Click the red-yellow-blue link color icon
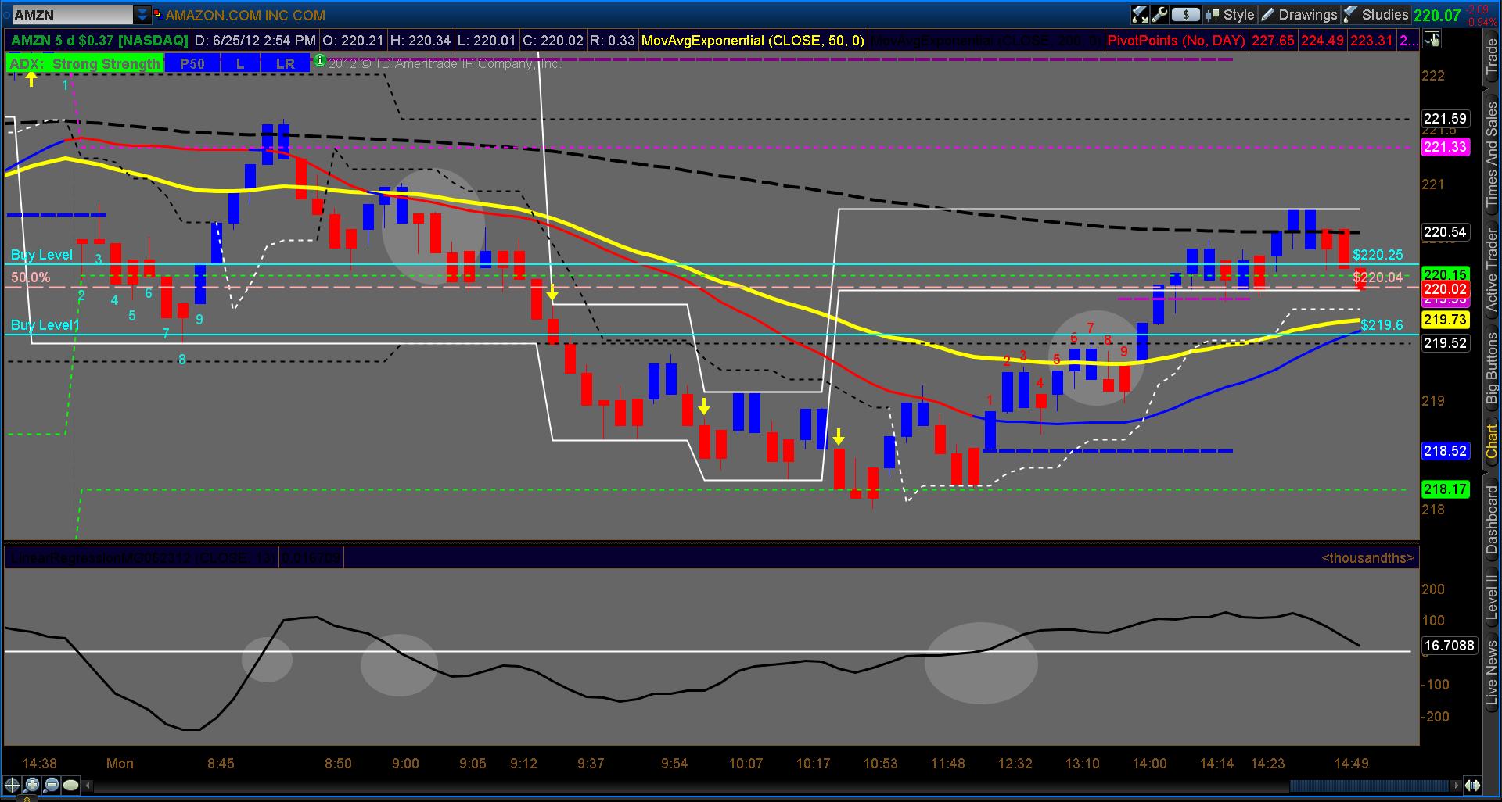This screenshot has height=802, width=1502. pyautogui.click(x=158, y=14)
